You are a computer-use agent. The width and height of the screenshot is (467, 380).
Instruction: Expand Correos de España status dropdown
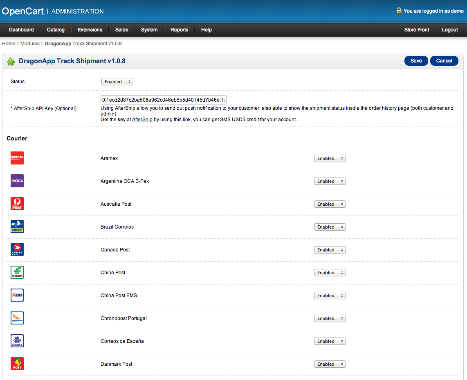330,341
